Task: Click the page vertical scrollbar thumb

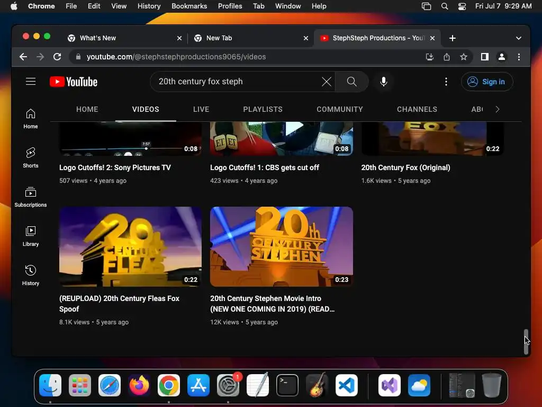Action: pos(526,342)
